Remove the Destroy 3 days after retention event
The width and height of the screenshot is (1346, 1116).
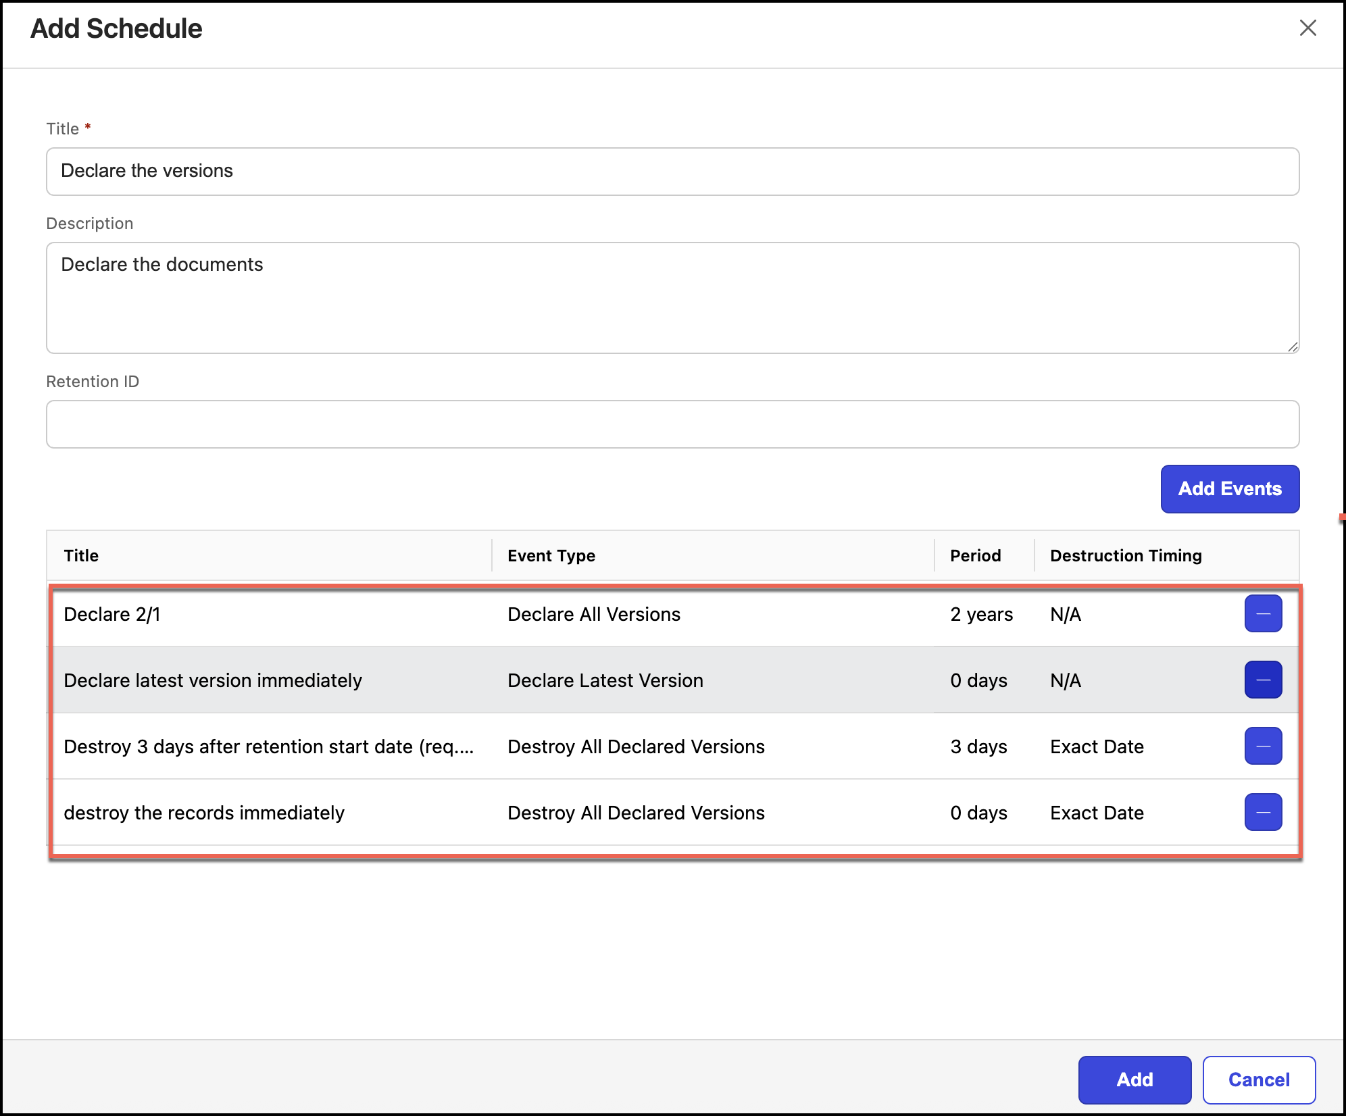(x=1263, y=746)
